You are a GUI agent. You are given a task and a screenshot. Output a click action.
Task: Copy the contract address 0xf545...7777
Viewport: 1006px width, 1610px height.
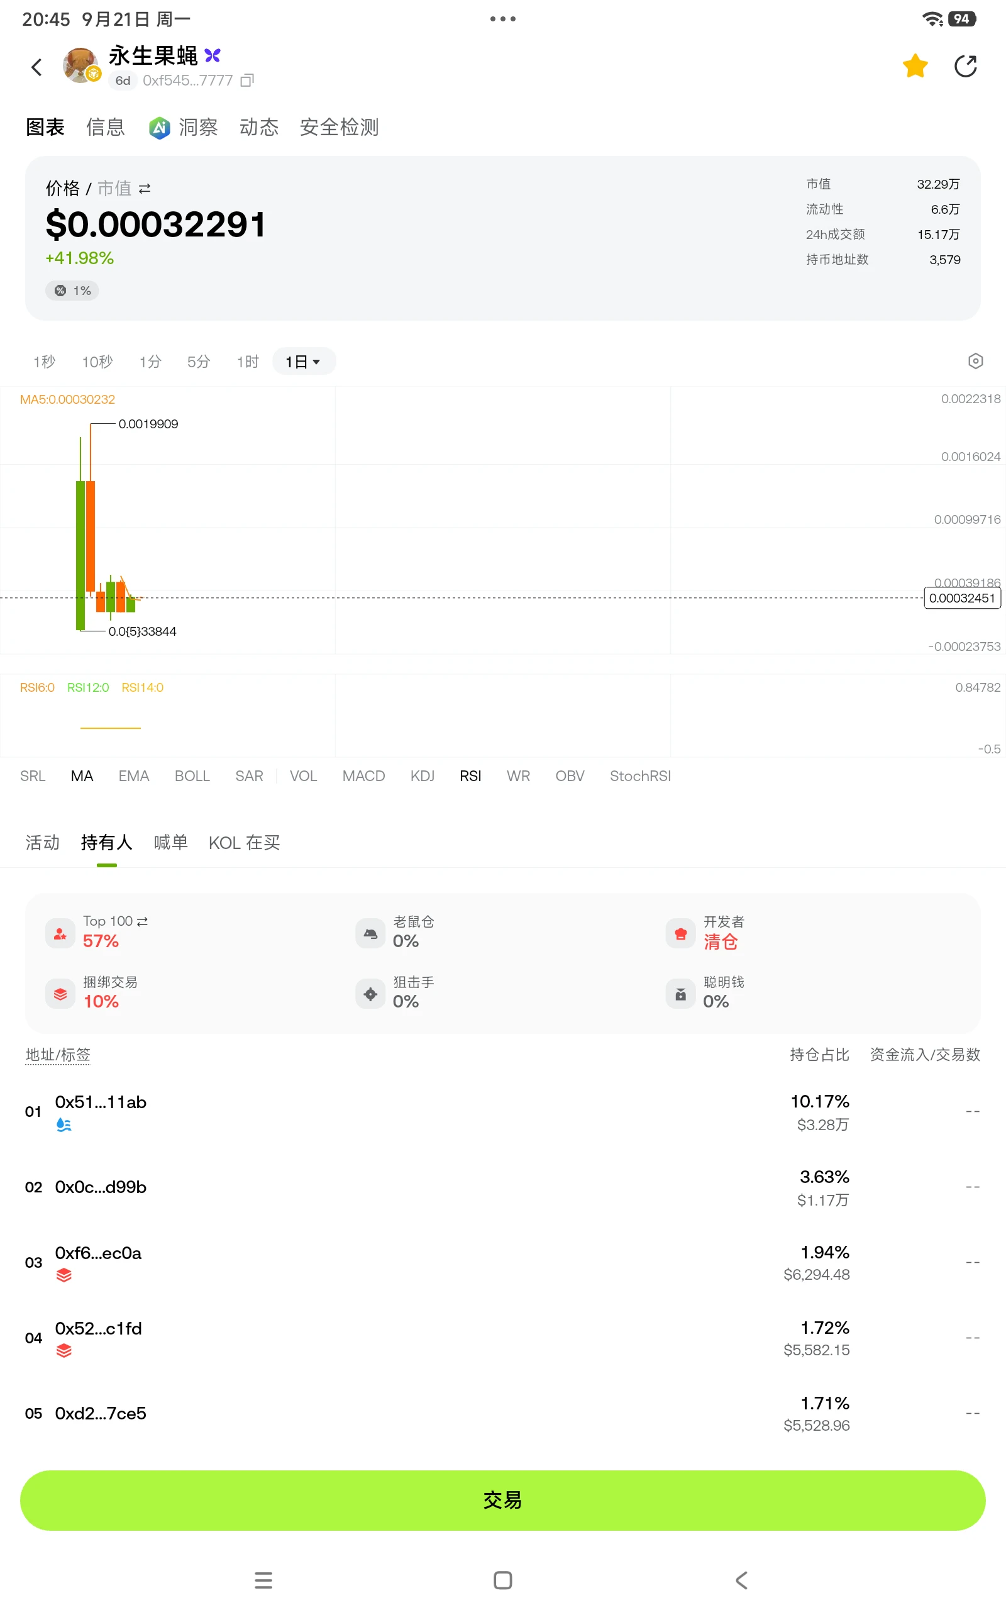[x=248, y=80]
